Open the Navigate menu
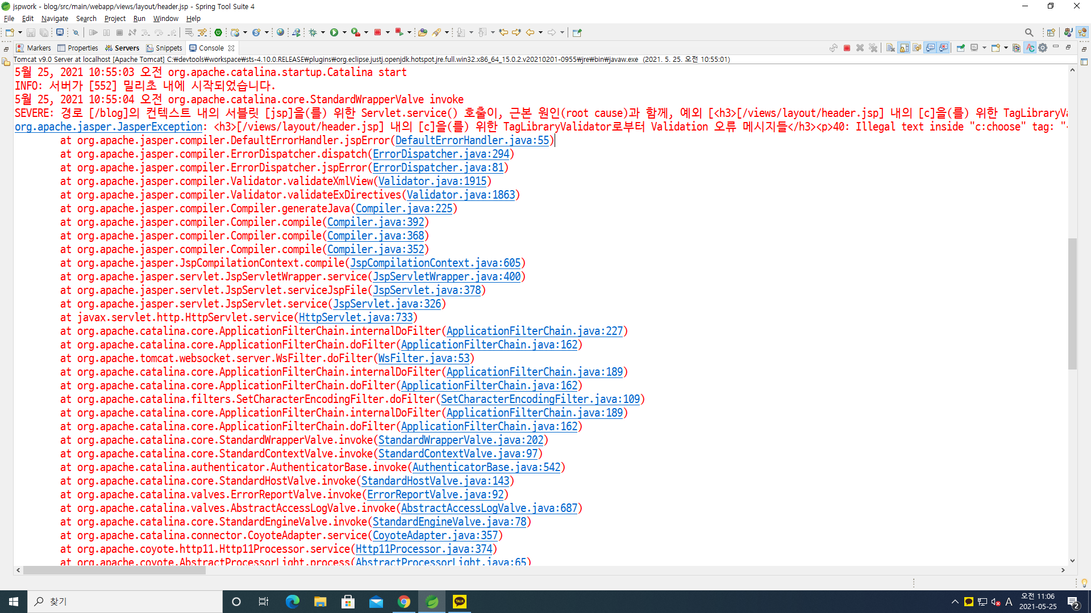Image resolution: width=1091 pixels, height=613 pixels. pyautogui.click(x=55, y=18)
